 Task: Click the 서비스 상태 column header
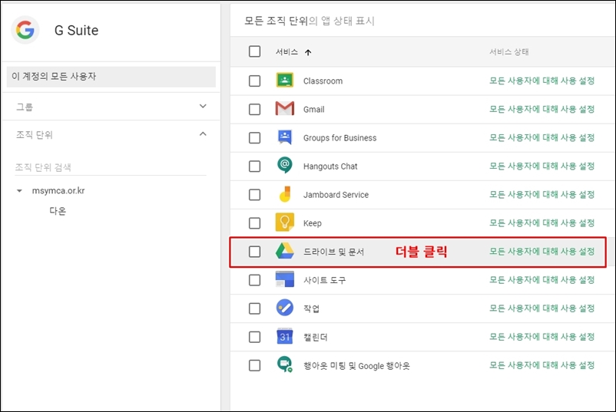point(508,52)
